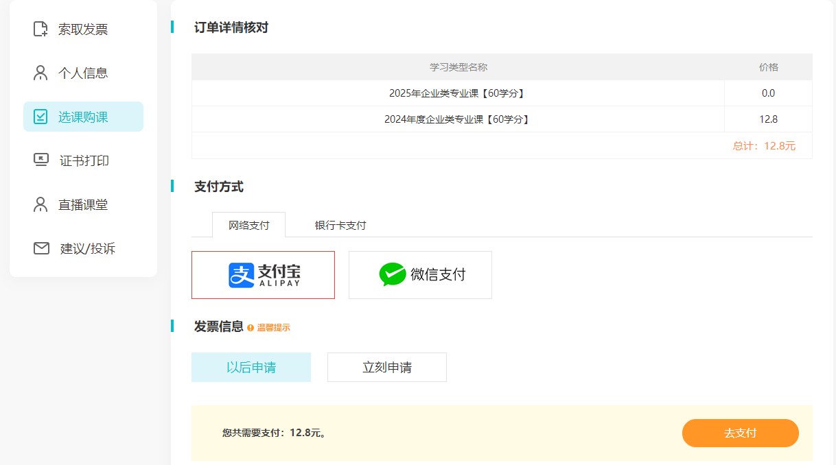836x465 pixels.
Task: Choose 以后申请 invoice option
Action: [251, 367]
